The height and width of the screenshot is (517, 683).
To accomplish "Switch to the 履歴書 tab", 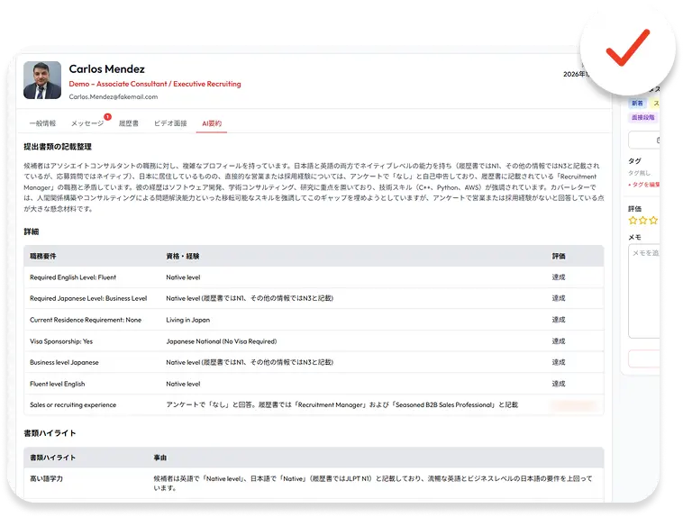I will click(x=129, y=123).
